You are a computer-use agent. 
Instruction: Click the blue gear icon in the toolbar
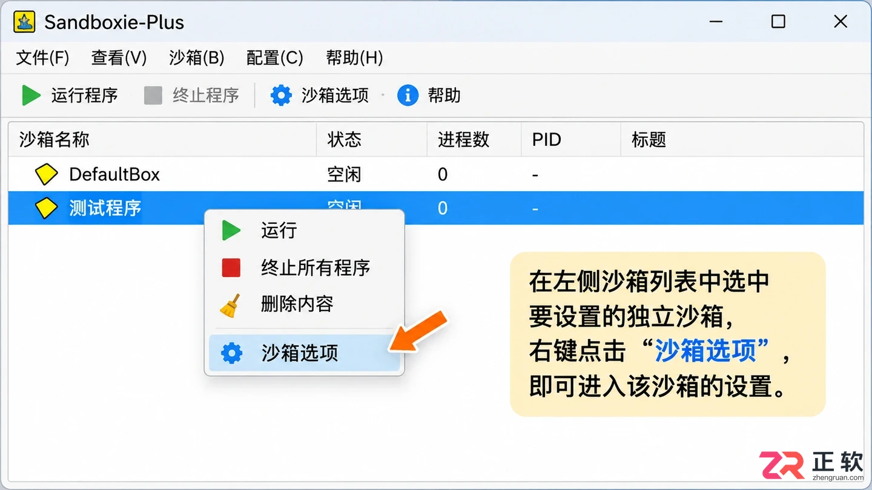tap(281, 96)
